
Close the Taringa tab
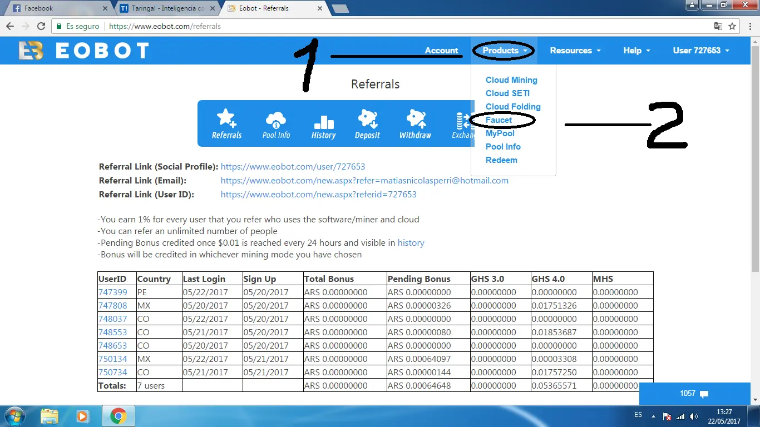[213, 8]
